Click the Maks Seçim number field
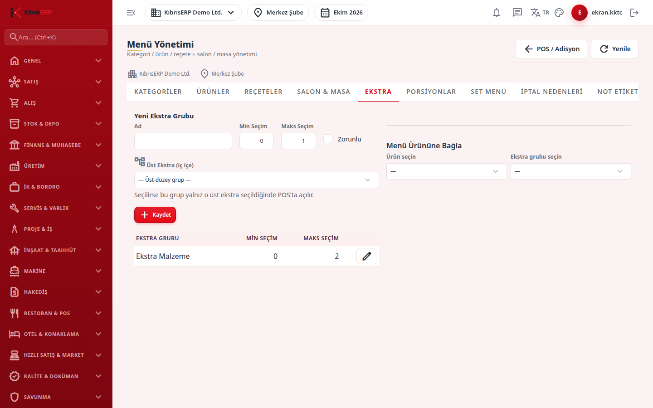Viewport: 653px width, 408px height. coord(298,141)
